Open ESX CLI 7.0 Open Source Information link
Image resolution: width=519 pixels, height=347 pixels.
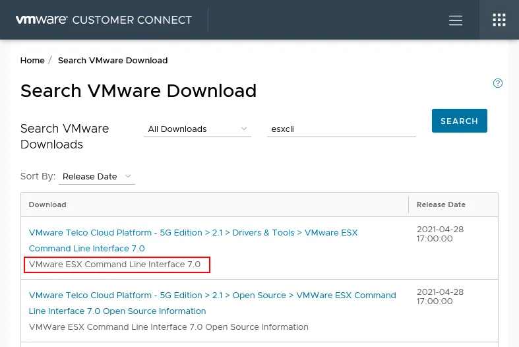(212, 303)
